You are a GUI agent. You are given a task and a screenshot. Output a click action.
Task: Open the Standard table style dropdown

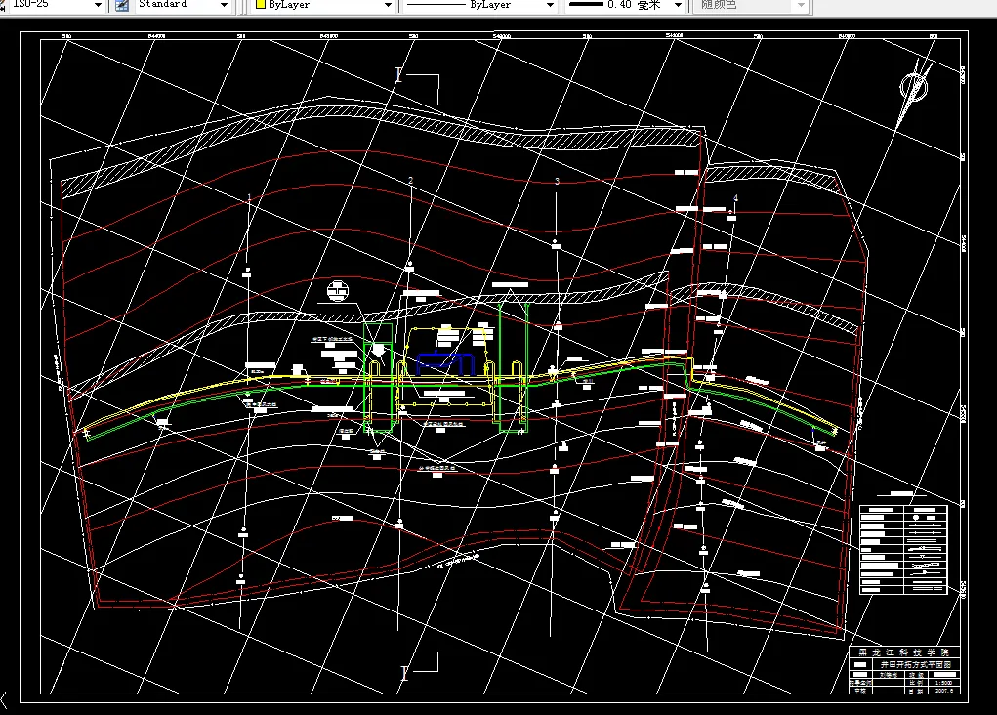point(224,5)
